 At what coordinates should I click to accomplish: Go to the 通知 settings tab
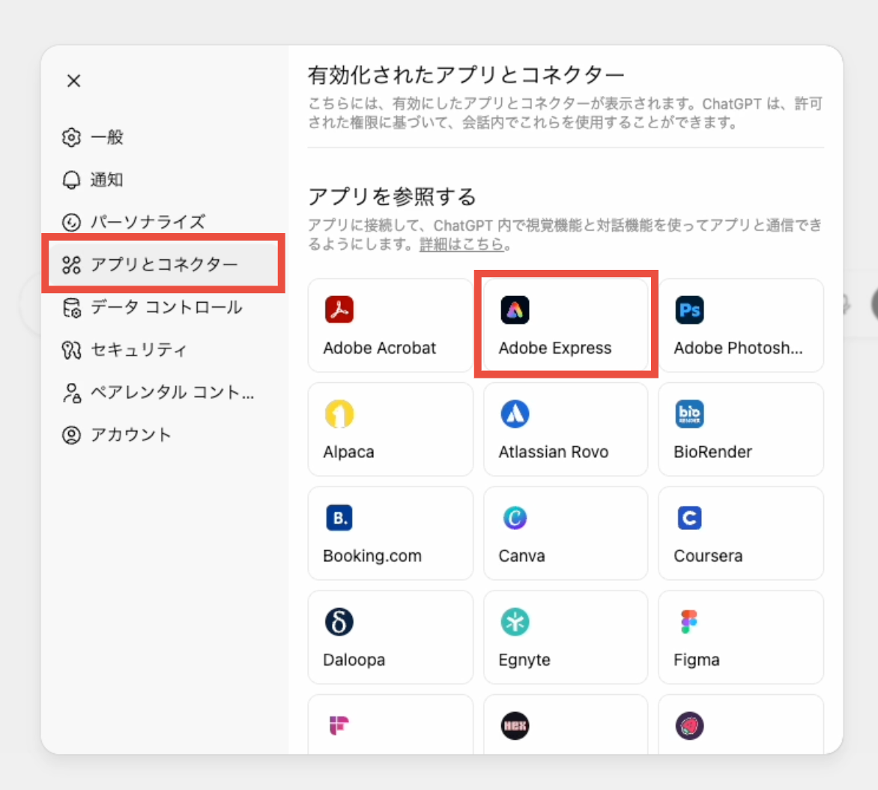[106, 180]
